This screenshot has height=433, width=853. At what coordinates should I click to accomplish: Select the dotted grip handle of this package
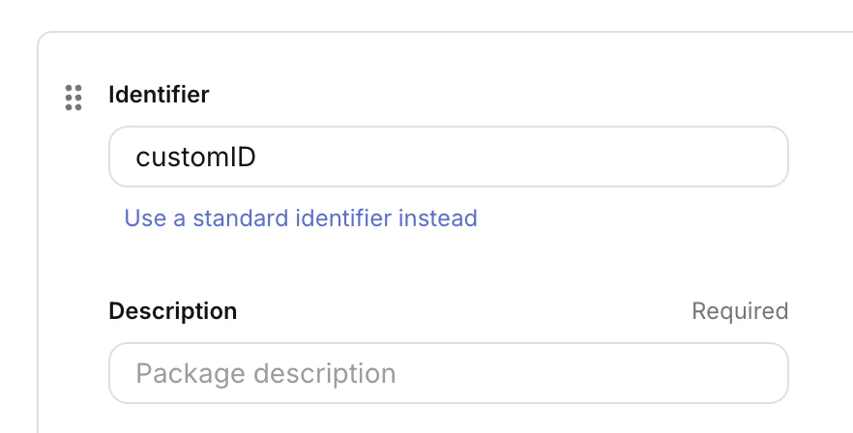coord(74,98)
